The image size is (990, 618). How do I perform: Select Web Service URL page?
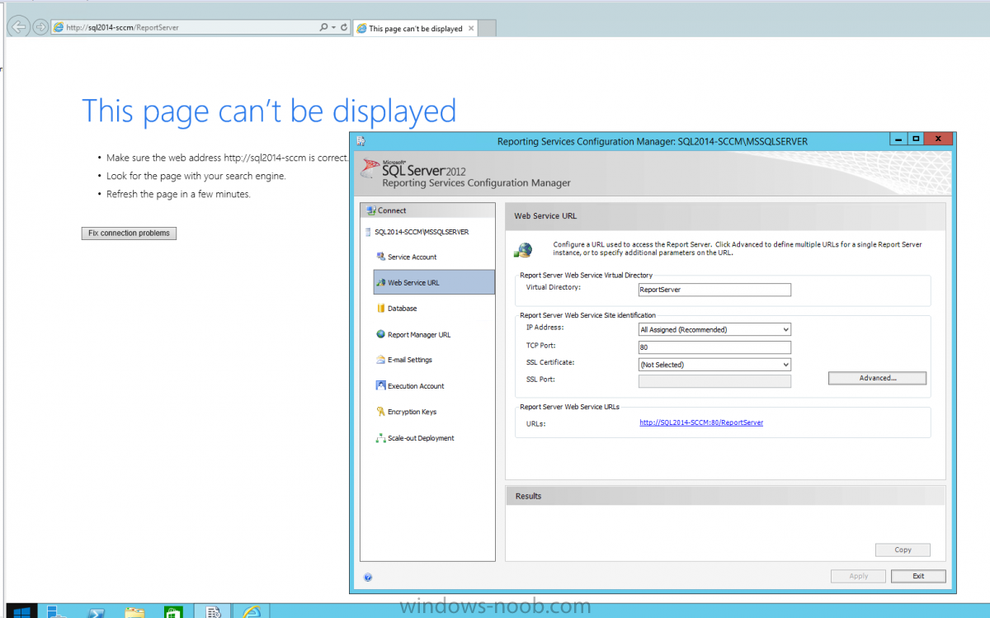434,282
